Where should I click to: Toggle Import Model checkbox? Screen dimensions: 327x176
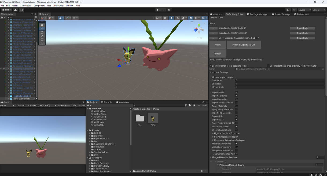(x=236, y=92)
